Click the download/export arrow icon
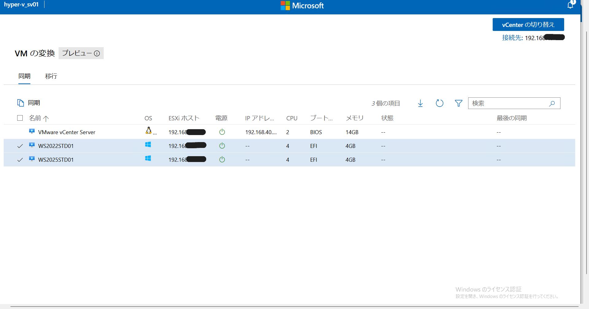Viewport: 589px width, 309px height. point(420,103)
